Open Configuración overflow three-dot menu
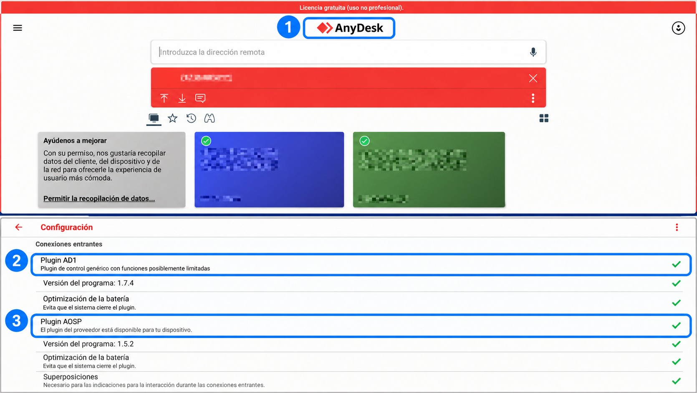This screenshot has height=393, width=697. 677,227
